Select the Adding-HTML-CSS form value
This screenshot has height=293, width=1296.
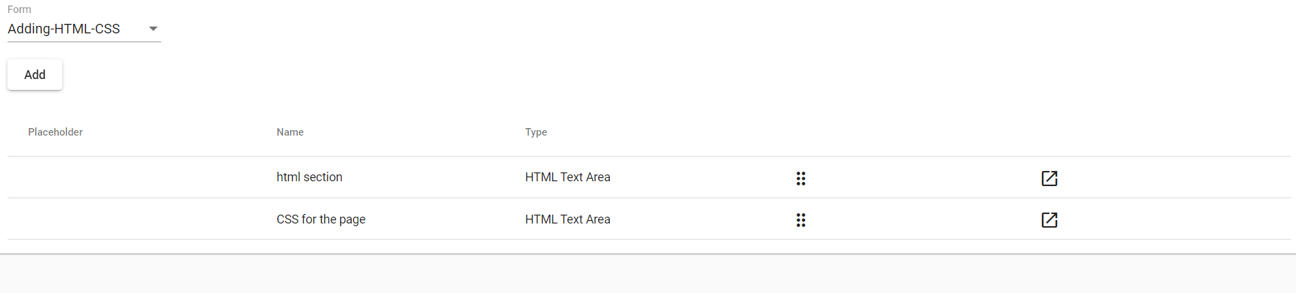[64, 29]
